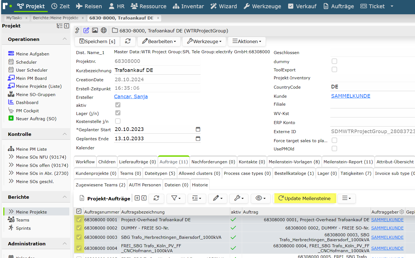Open the Cancar, Sanja creator link

tap(131, 97)
